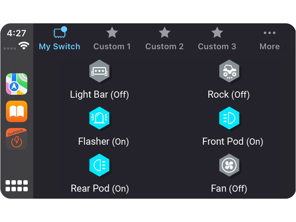Click the star icon above Custom 3

click(217, 33)
